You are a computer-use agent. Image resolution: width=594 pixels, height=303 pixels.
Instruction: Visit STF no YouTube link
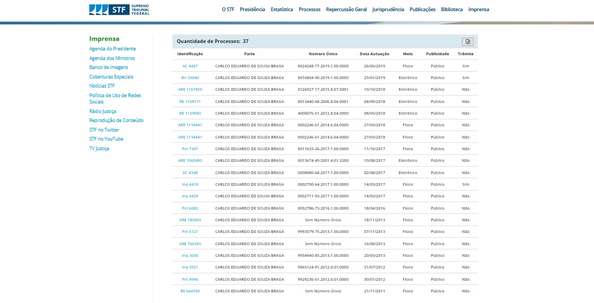pos(106,139)
